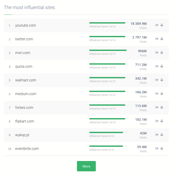Screen dimensions: 173x176
Task: Click the 342.1M visits value
Action: click(141, 79)
